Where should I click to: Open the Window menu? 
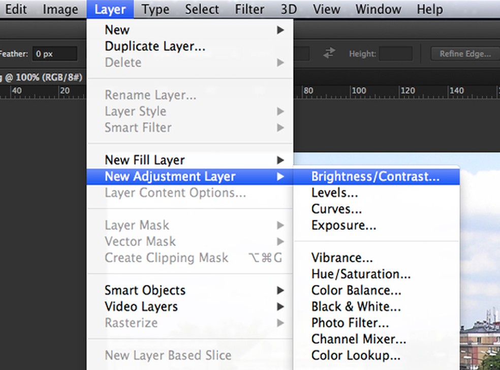(378, 9)
